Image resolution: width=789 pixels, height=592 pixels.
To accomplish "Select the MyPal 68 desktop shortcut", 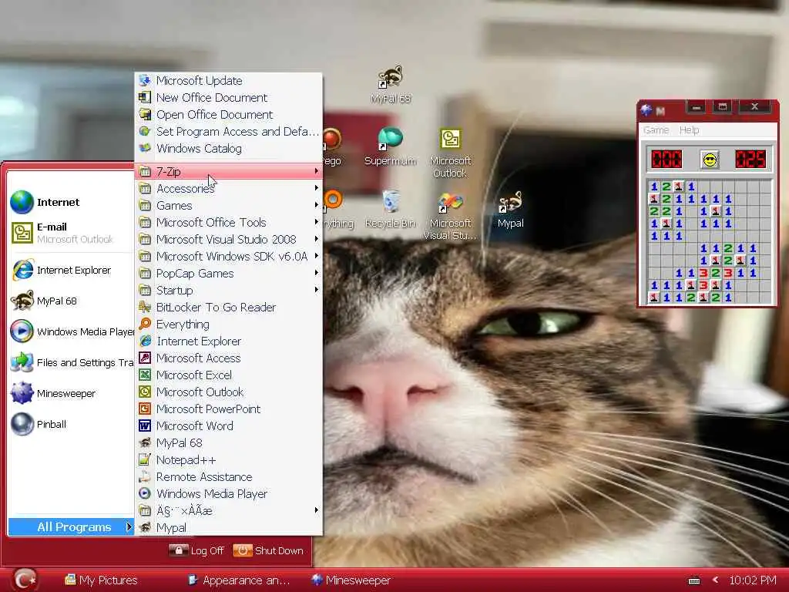I will pos(391,84).
